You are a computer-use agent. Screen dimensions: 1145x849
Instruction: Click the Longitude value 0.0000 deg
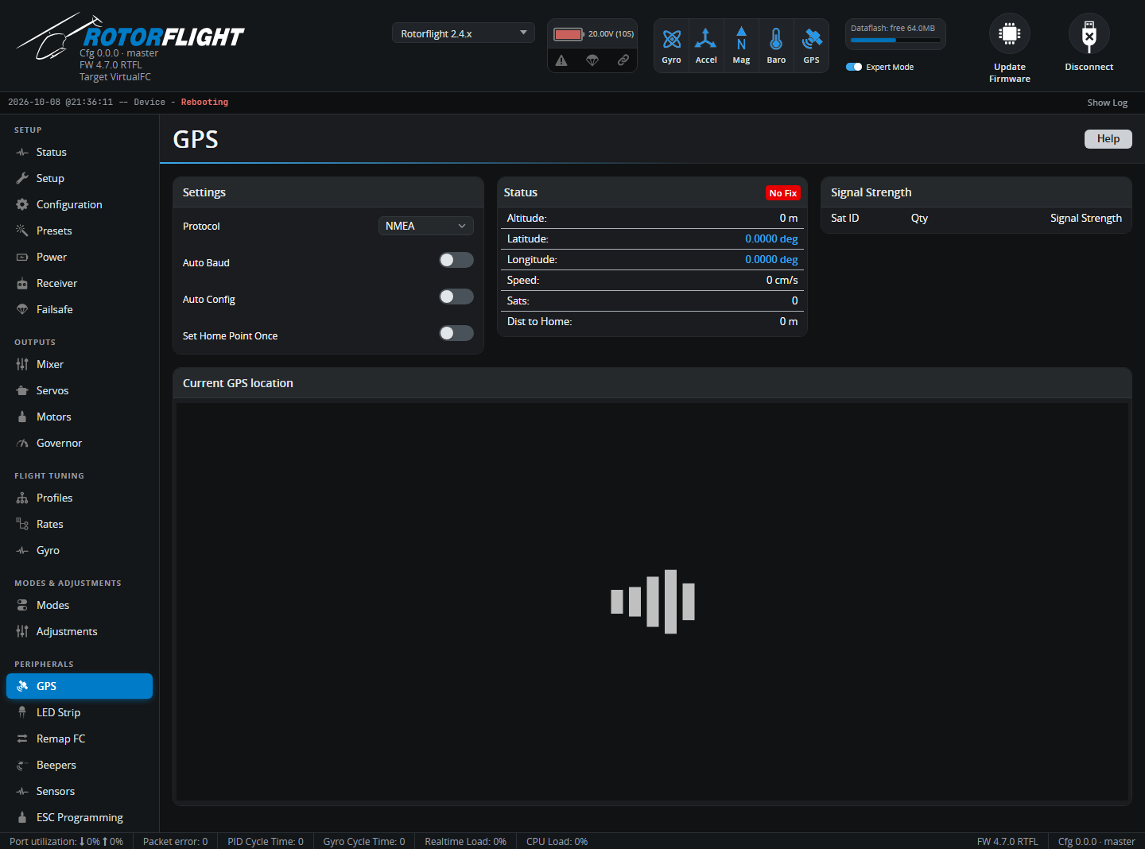pyautogui.click(x=771, y=259)
